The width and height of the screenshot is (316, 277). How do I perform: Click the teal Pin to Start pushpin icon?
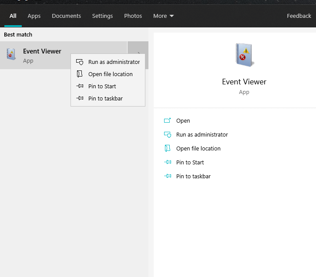pos(168,162)
